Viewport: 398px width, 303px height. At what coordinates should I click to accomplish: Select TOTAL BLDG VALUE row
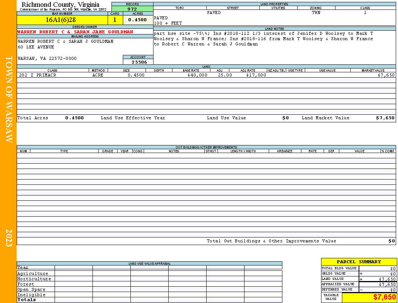tap(359, 268)
